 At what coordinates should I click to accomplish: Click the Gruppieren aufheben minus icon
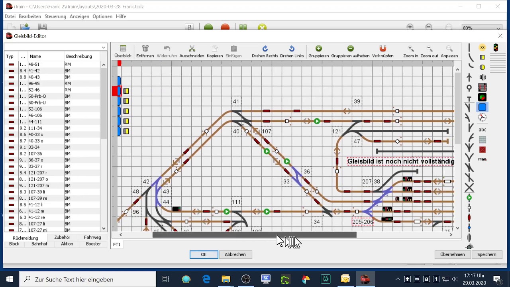point(350,49)
